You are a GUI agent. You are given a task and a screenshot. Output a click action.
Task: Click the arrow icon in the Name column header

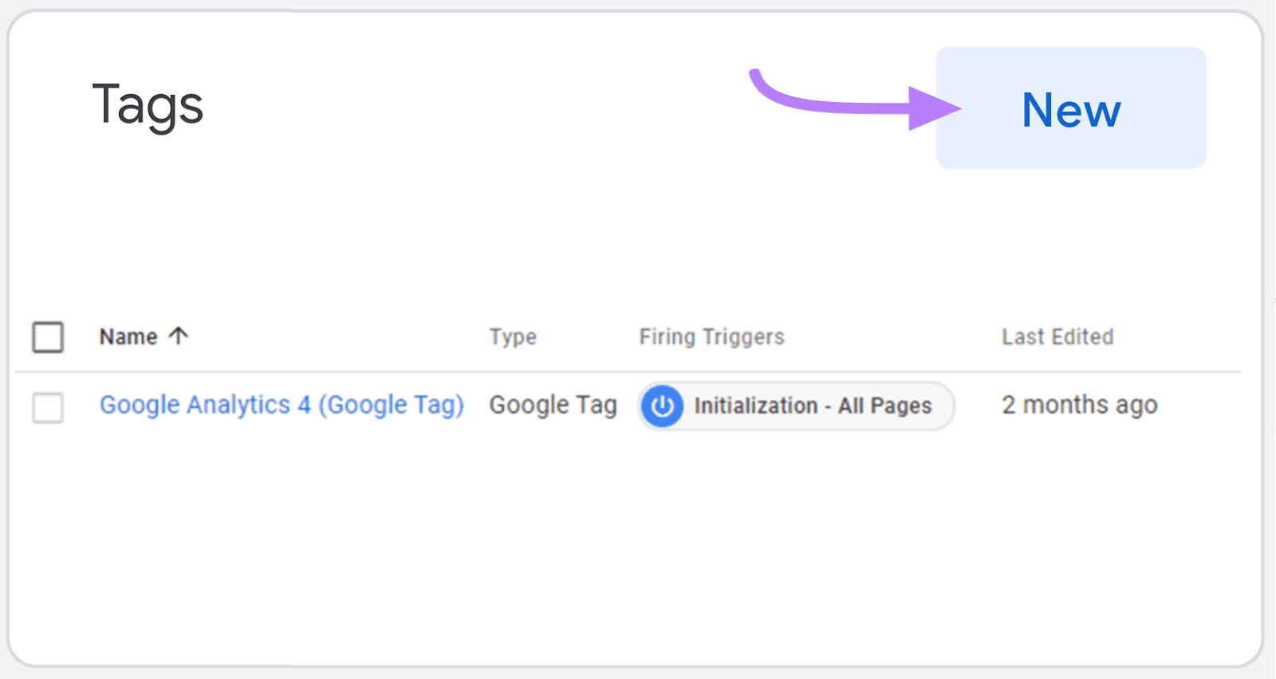click(179, 336)
